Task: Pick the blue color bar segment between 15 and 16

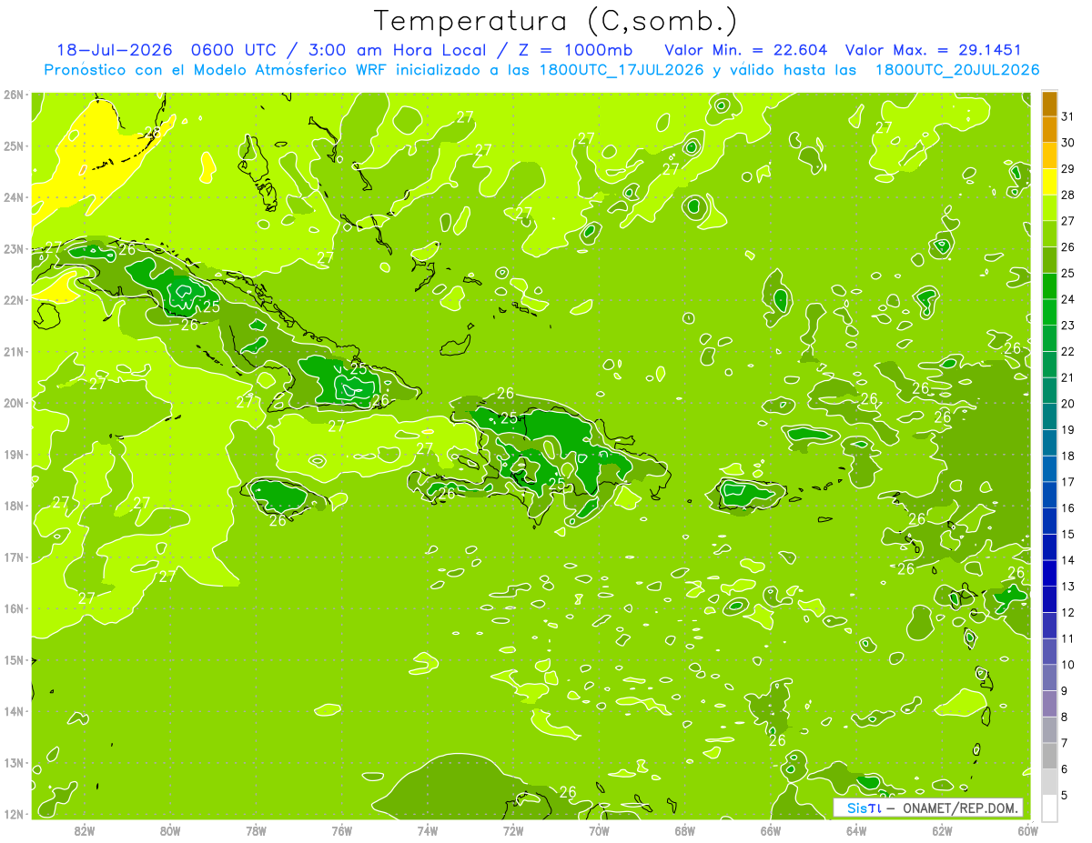Action: pos(1049,521)
